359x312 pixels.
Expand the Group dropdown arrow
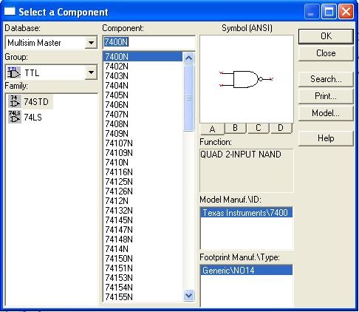(x=91, y=72)
